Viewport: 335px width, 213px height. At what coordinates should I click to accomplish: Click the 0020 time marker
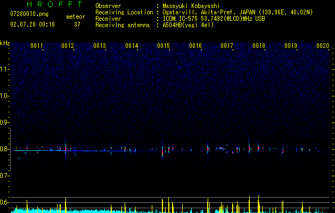[x=323, y=46]
